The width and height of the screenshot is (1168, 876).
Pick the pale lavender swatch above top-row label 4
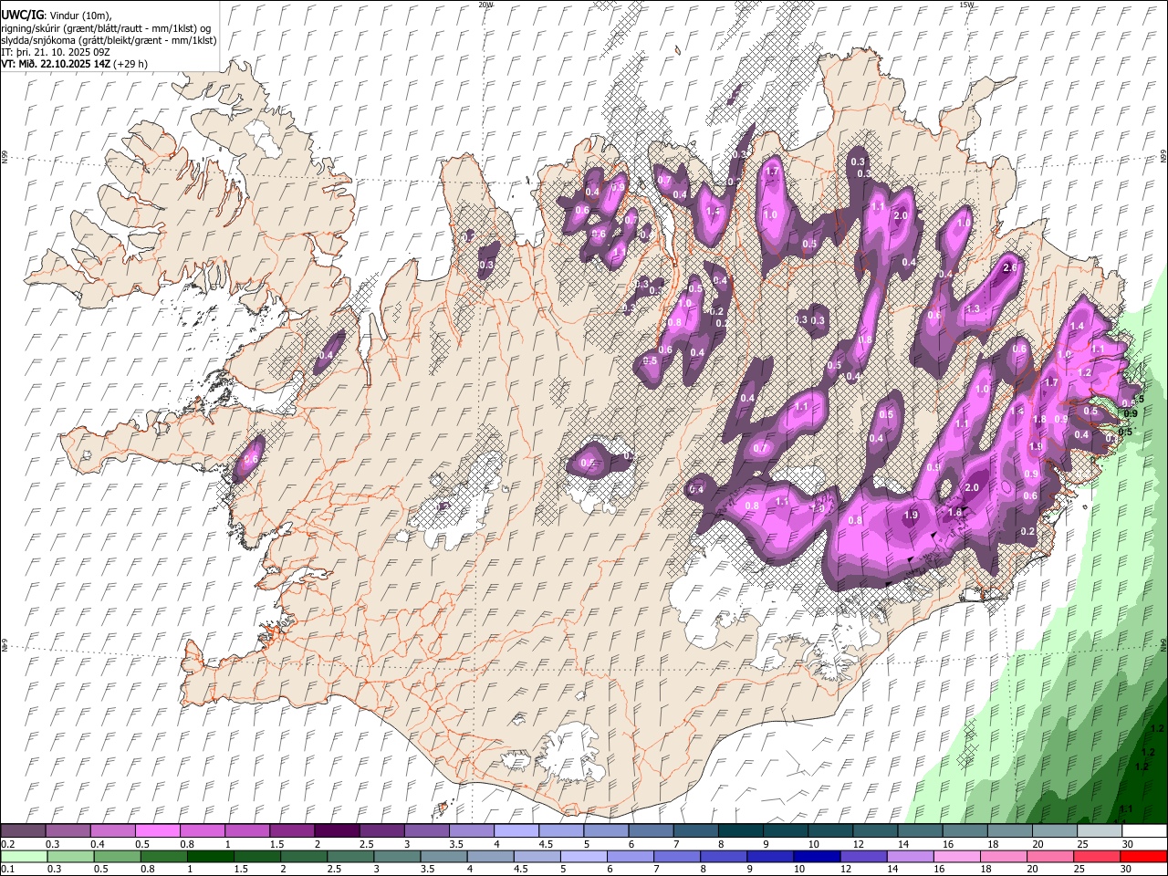coord(515,831)
